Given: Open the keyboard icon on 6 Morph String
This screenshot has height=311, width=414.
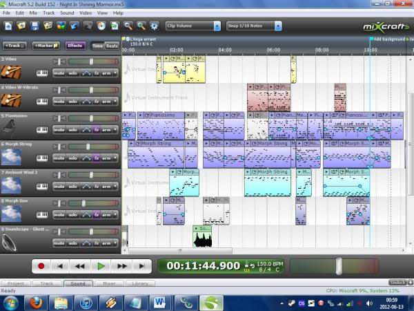Looking at the screenshot, I should click(42, 158).
